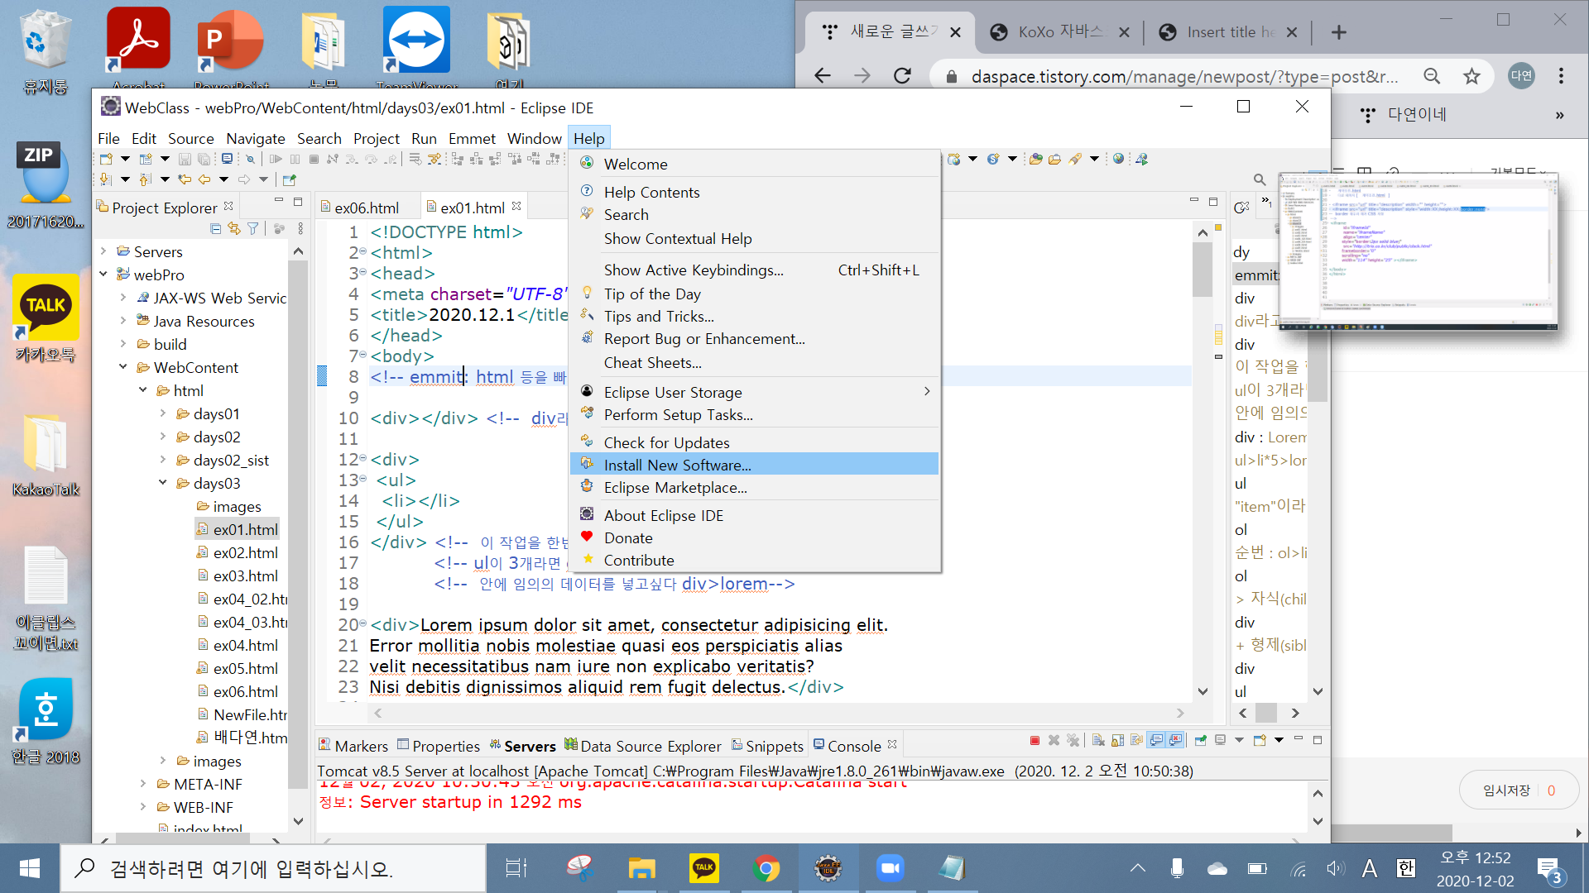Toggle Show Console When Standard Out Changes
The height and width of the screenshot is (893, 1589).
[x=1155, y=740]
